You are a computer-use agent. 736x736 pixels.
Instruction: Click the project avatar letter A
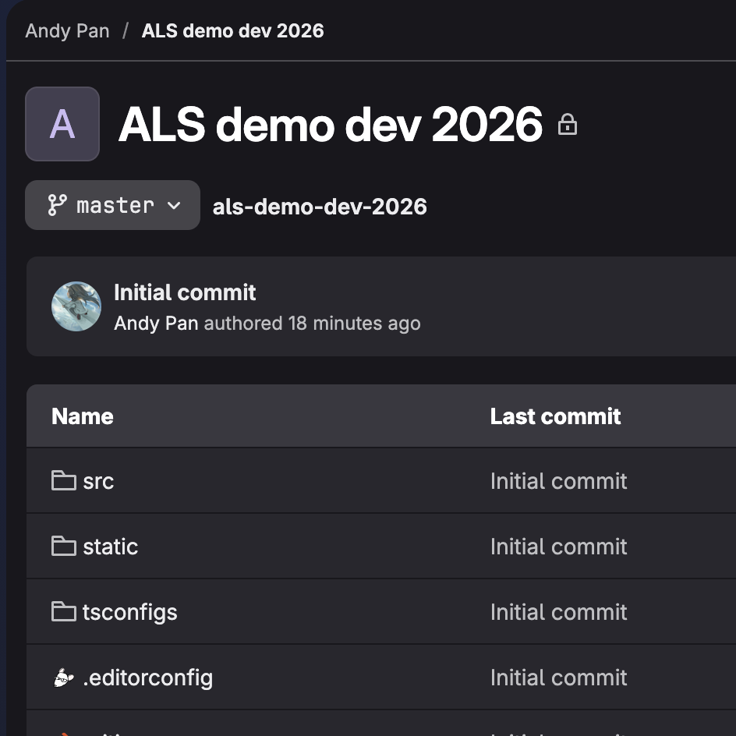point(62,124)
